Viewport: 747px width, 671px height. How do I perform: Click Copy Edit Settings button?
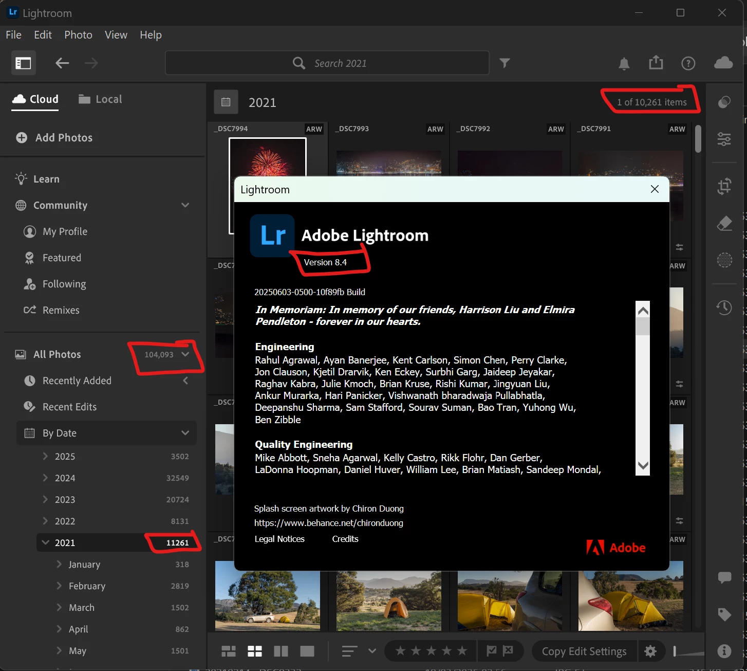pos(584,651)
